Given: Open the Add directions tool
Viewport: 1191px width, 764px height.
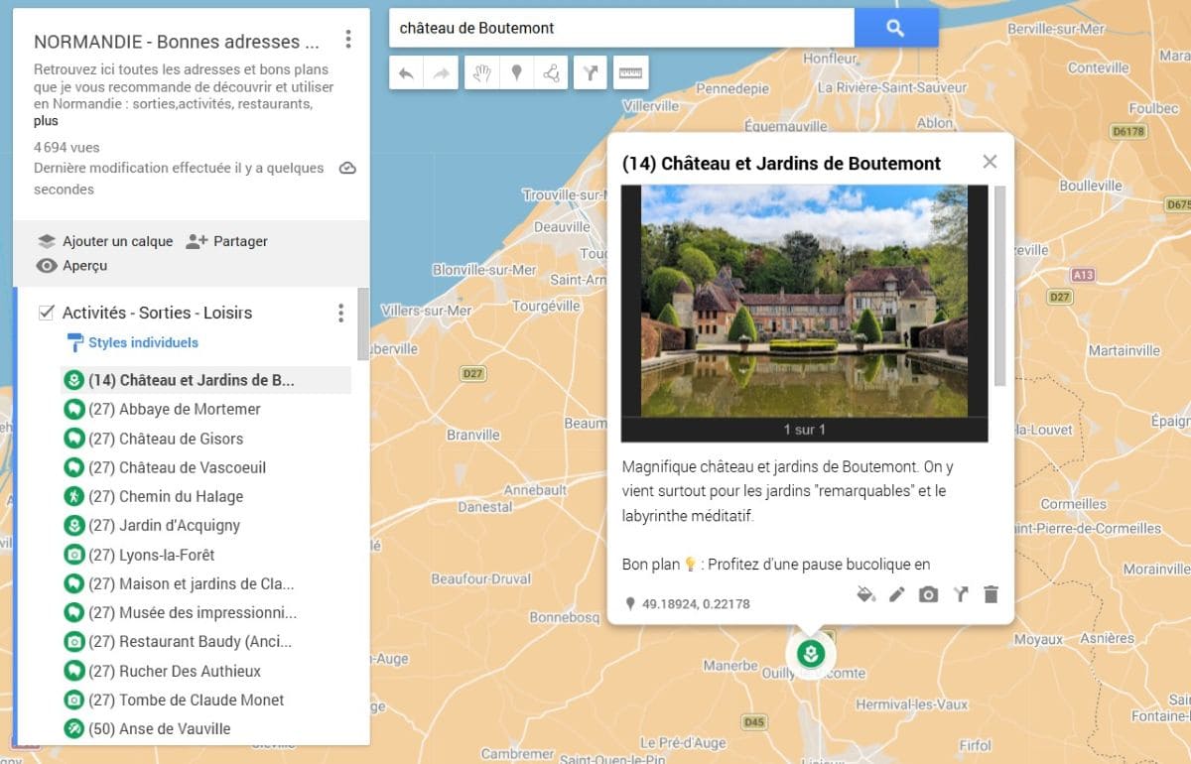Looking at the screenshot, I should coord(590,71).
